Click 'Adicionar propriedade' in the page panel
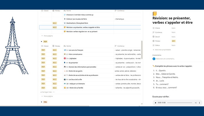Image resolution: width=204 pixels, height=116 pixels. point(163,50)
